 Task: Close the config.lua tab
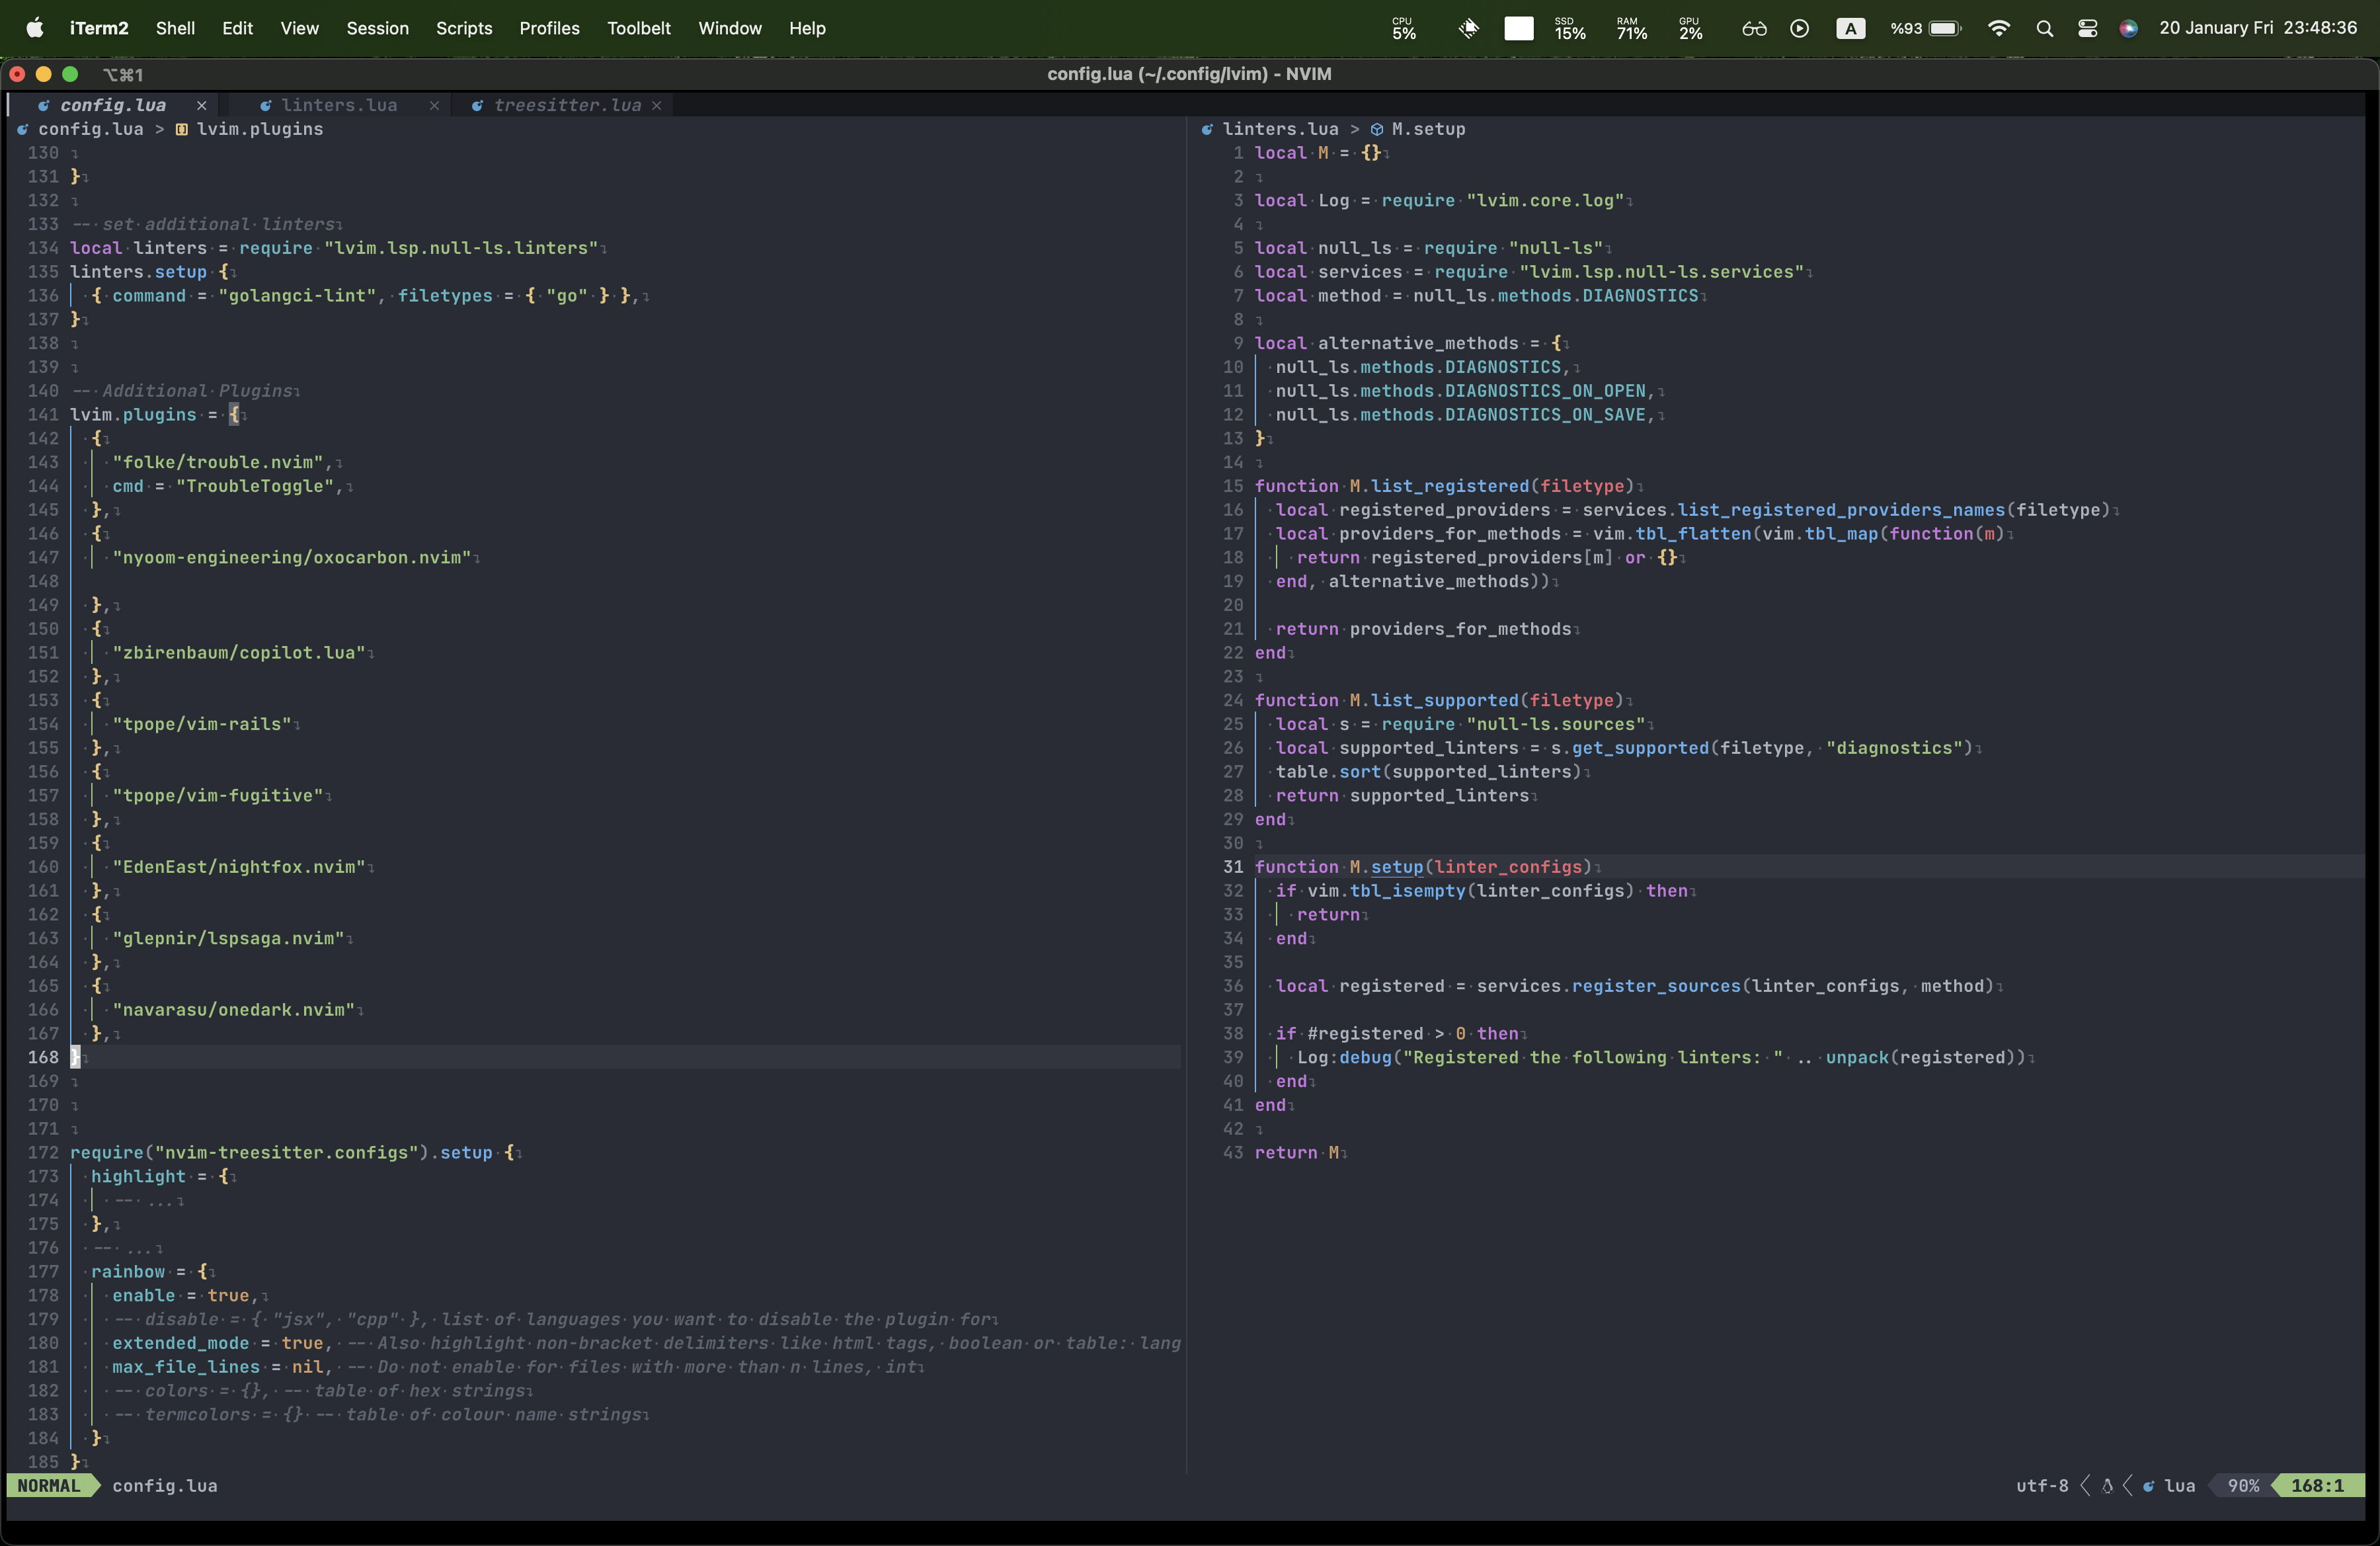tap(201, 105)
